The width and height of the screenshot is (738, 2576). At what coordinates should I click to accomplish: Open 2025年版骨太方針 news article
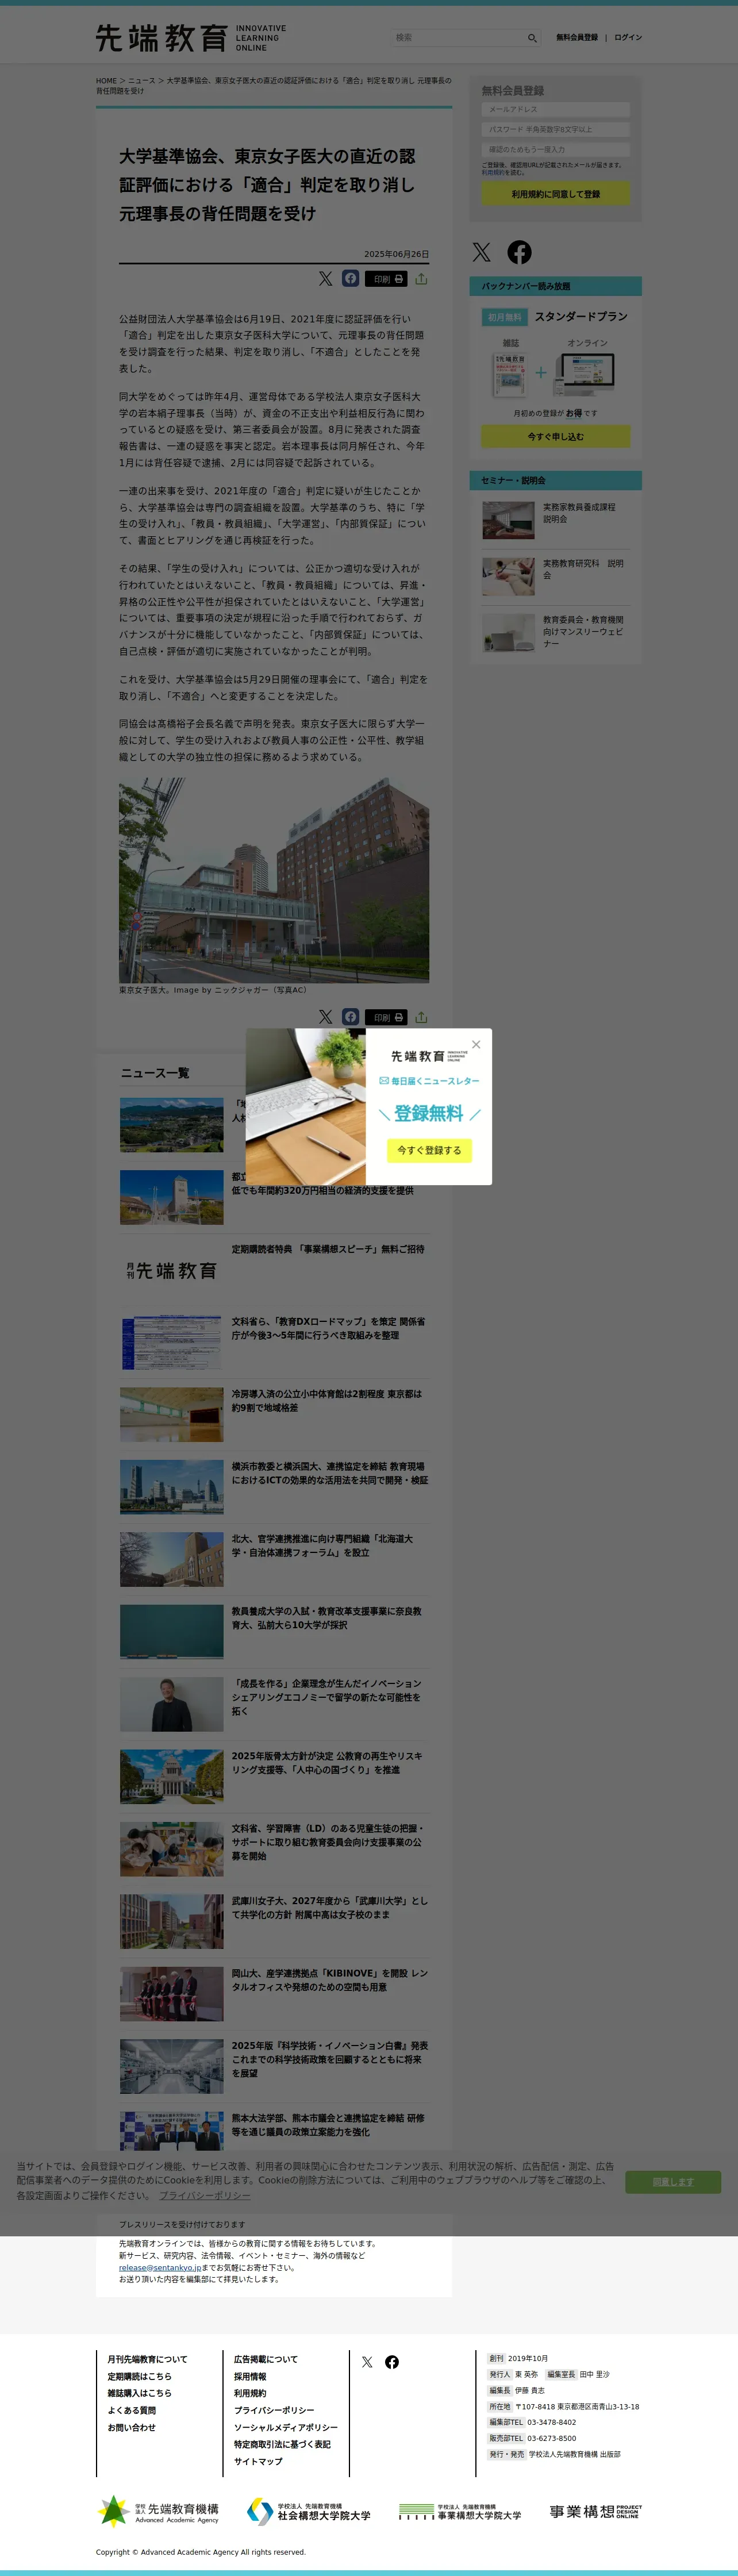click(x=327, y=1762)
